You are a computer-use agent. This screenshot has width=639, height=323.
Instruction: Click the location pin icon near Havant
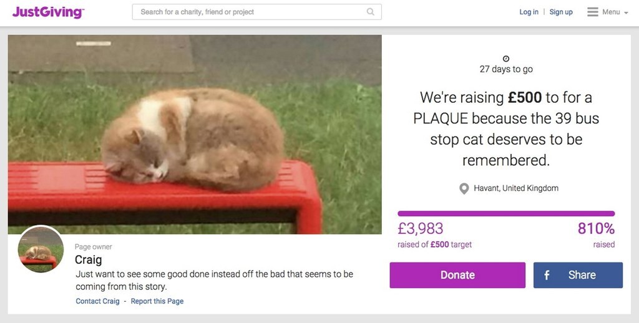(464, 188)
